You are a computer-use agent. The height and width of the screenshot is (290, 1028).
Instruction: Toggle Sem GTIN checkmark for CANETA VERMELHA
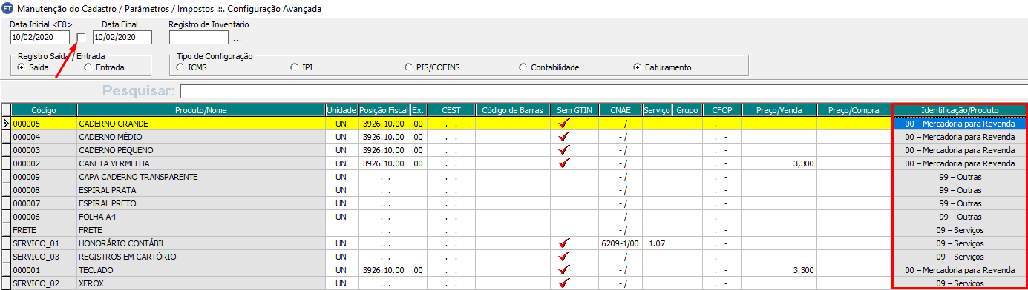(565, 163)
